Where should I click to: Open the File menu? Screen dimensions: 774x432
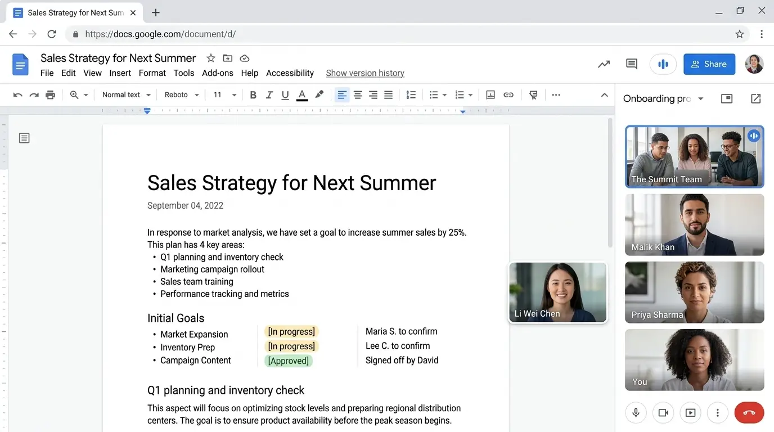point(47,73)
